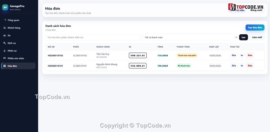Click the KHÁCH HÀNG column header
The width and height of the screenshot is (270, 132).
[103, 47]
